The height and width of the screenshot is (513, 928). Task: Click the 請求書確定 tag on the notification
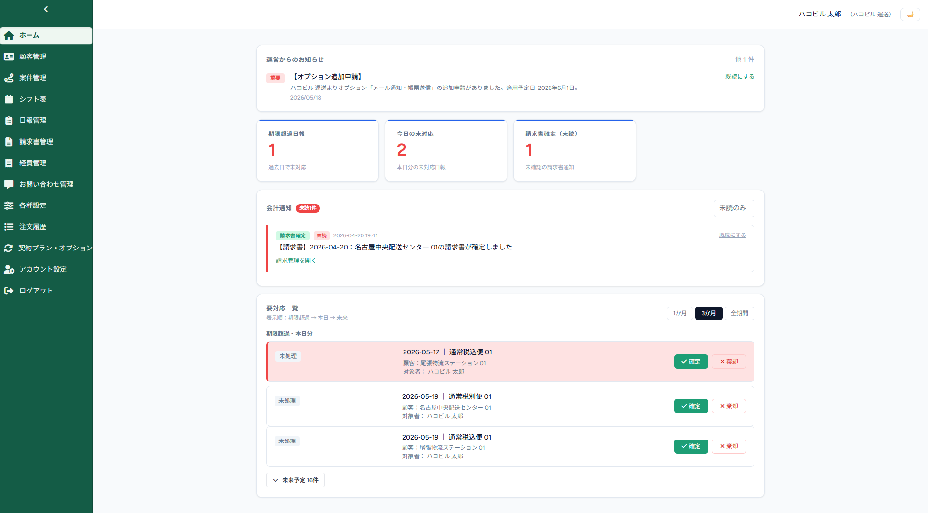point(293,235)
